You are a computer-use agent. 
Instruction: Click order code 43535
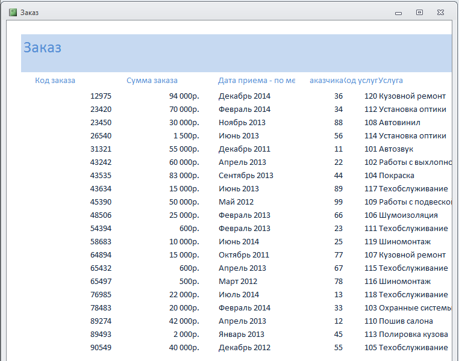click(101, 175)
